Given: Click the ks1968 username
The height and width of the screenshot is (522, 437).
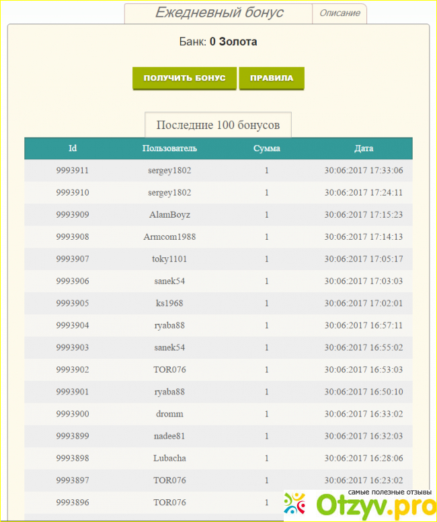Looking at the screenshot, I should (169, 304).
